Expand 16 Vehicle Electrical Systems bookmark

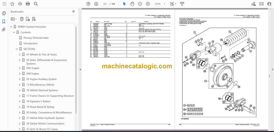(20, 90)
